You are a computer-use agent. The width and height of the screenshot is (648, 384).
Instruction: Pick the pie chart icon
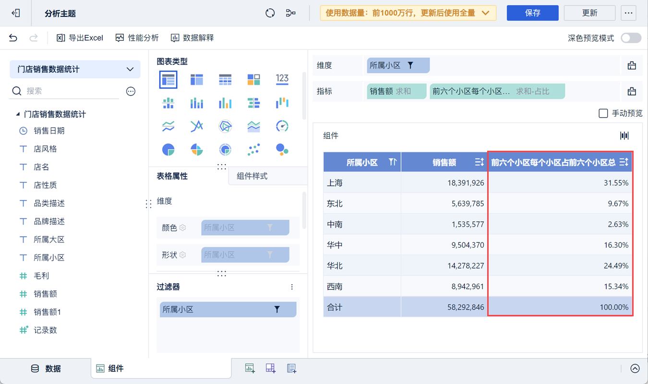click(x=168, y=150)
